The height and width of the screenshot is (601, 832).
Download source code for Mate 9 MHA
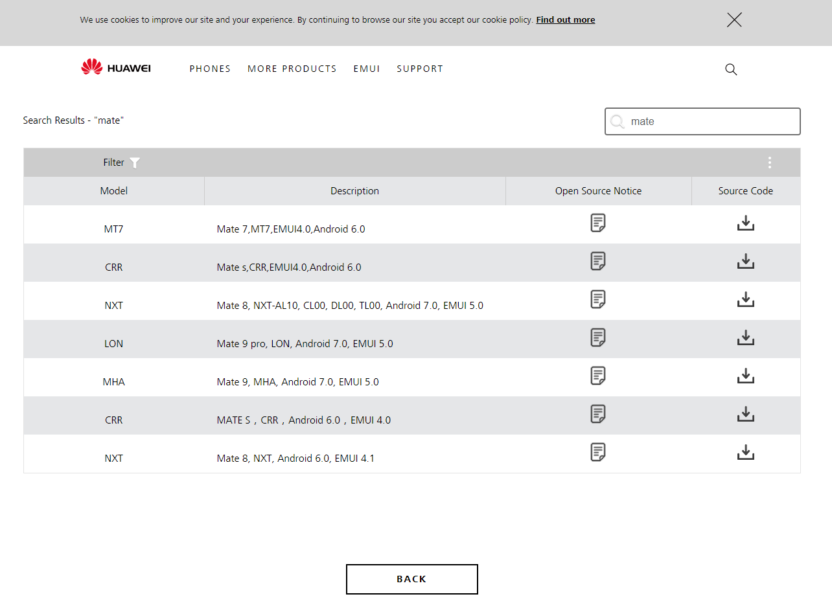point(746,376)
